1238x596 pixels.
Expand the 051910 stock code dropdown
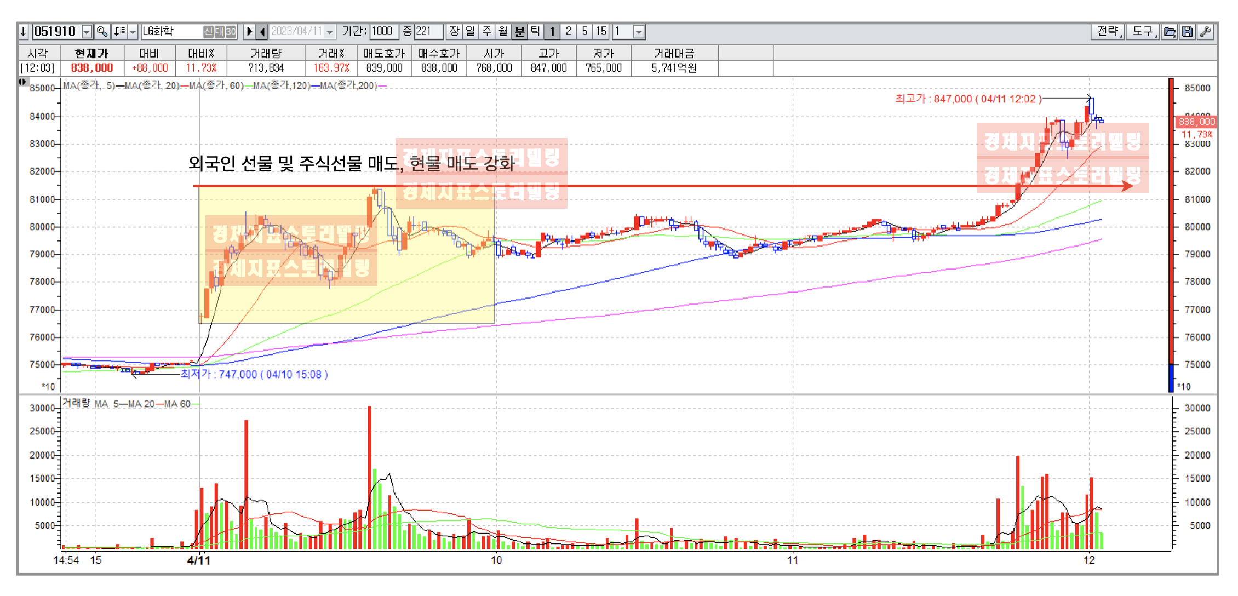pos(87,32)
